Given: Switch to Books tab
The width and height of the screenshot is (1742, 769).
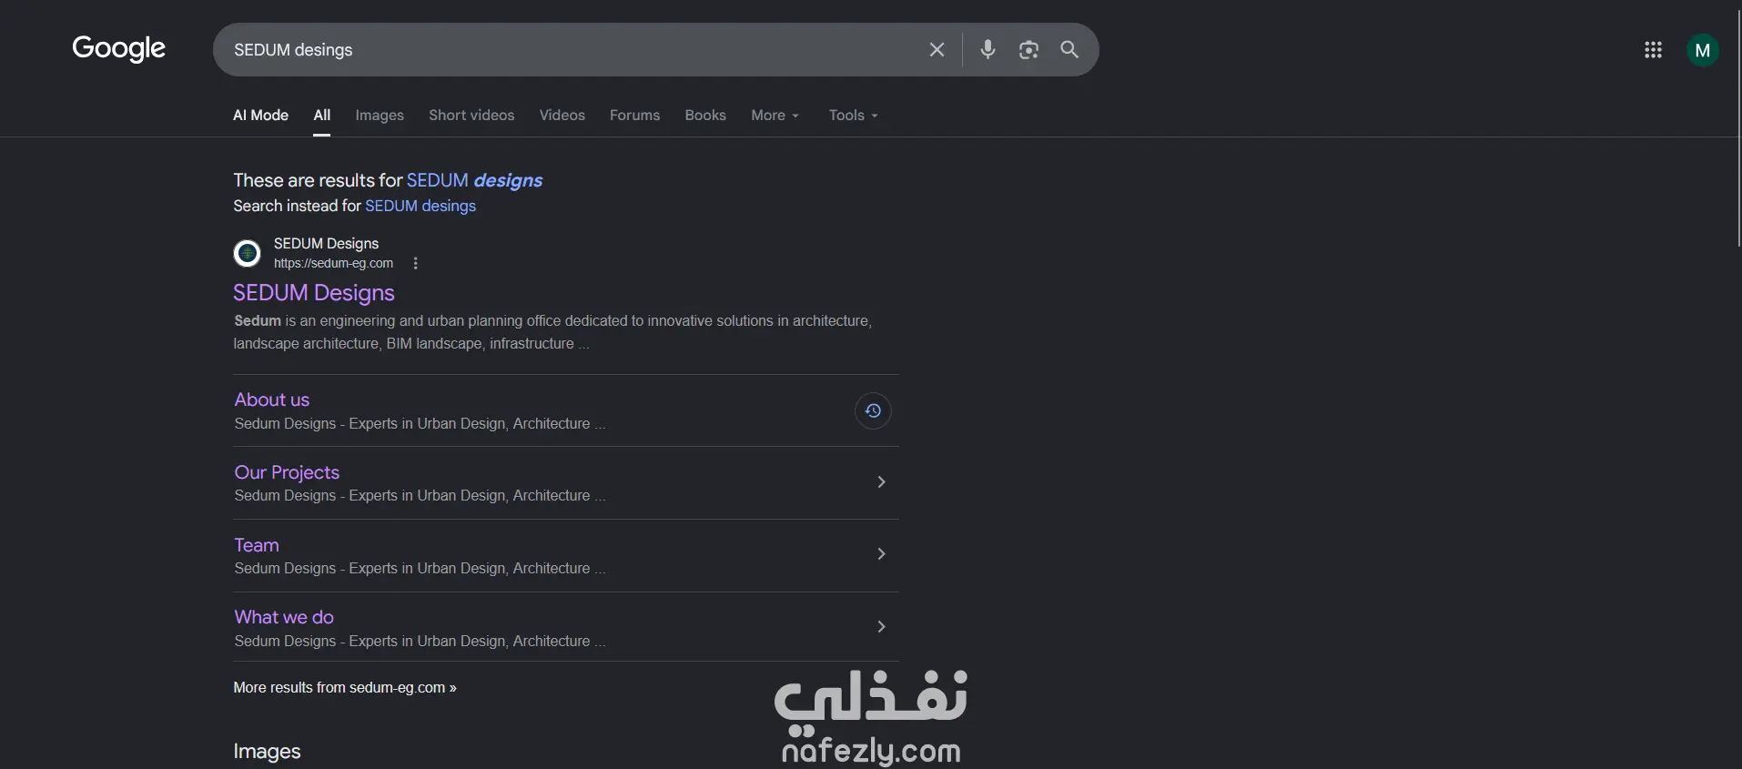Looking at the screenshot, I should 705,116.
